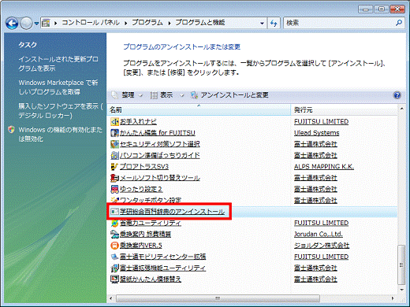The width and height of the screenshot is (410, 307).
Task: Select 乗換案内VER.5 program name
Action: [x=141, y=246]
